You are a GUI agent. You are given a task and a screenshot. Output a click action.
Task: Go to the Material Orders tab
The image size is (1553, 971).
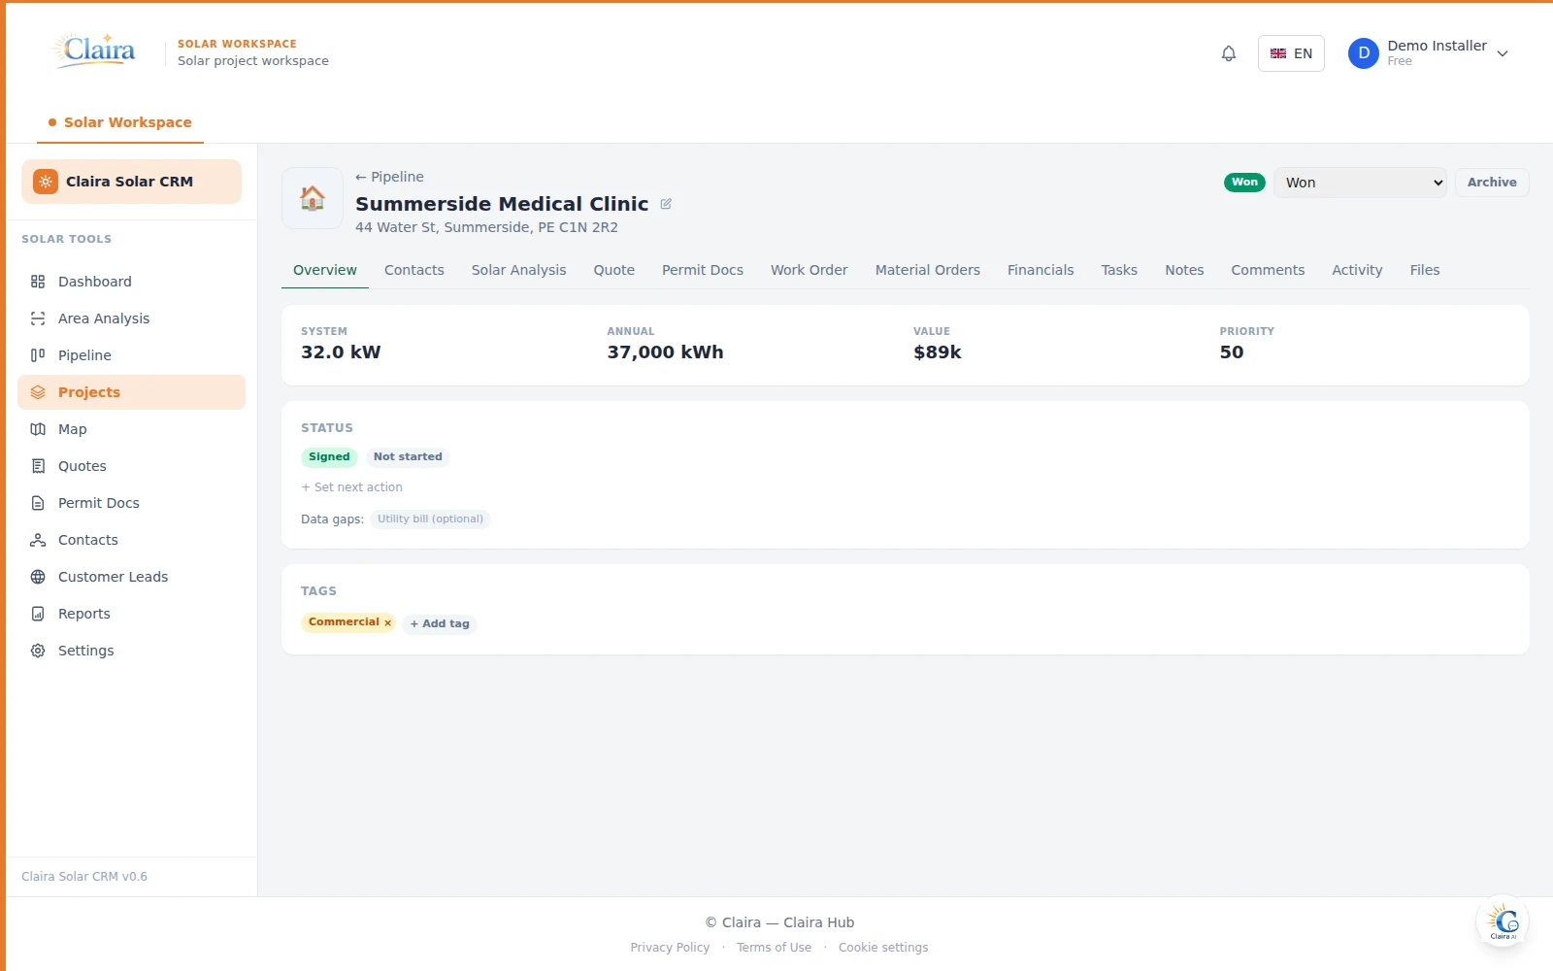[928, 270]
